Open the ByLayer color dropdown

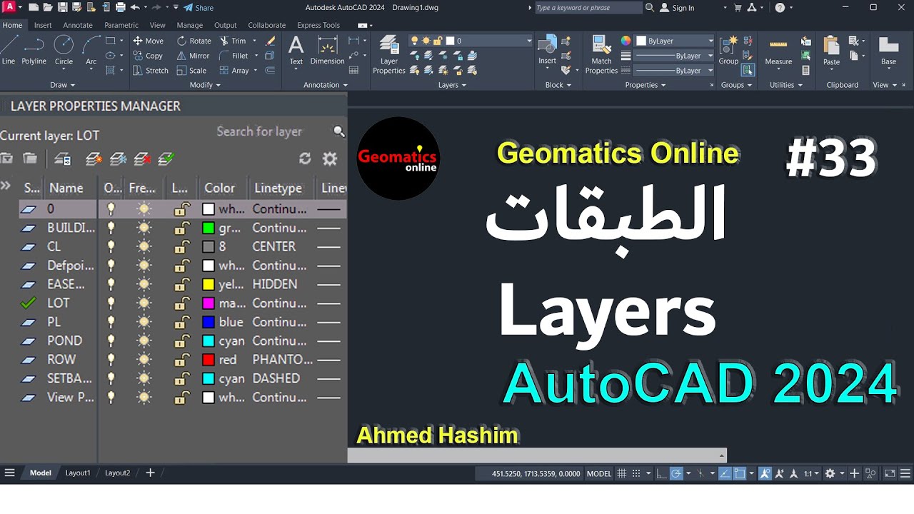710,41
